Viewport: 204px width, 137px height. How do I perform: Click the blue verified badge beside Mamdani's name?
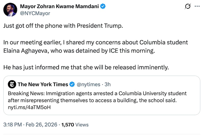[103, 7]
